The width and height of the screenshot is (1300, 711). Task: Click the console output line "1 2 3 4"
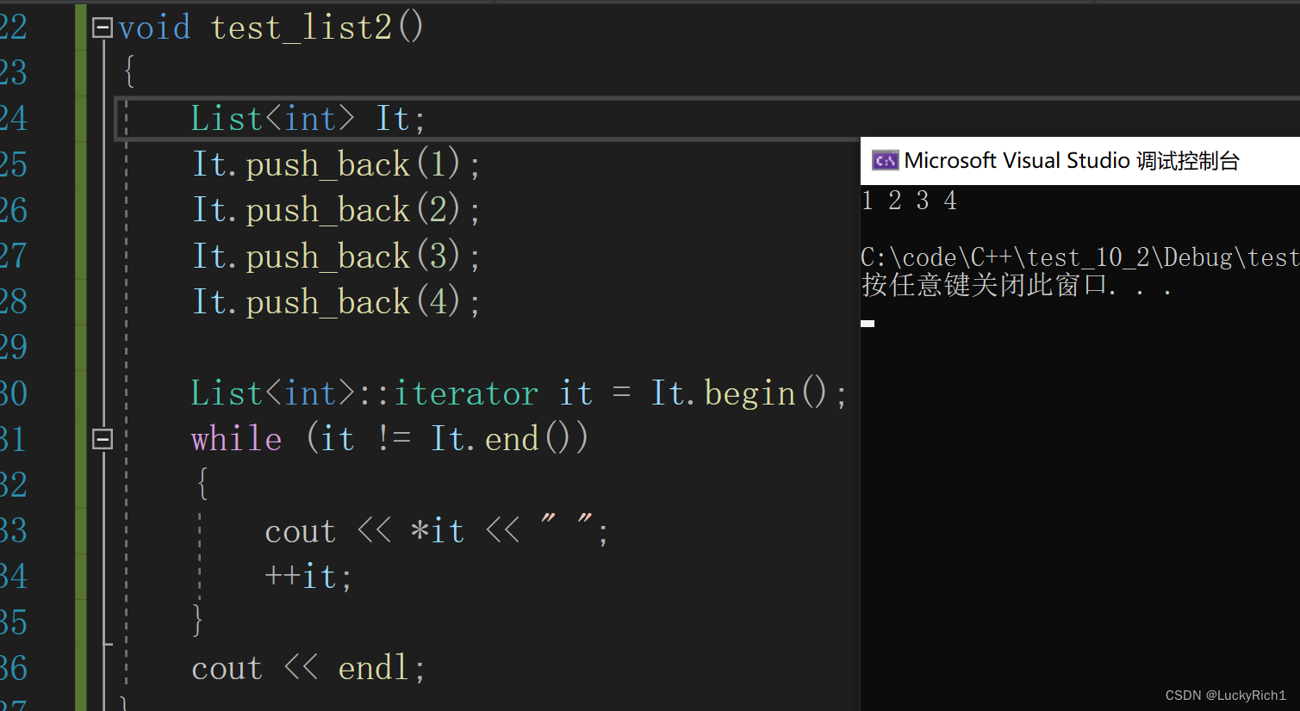point(909,201)
